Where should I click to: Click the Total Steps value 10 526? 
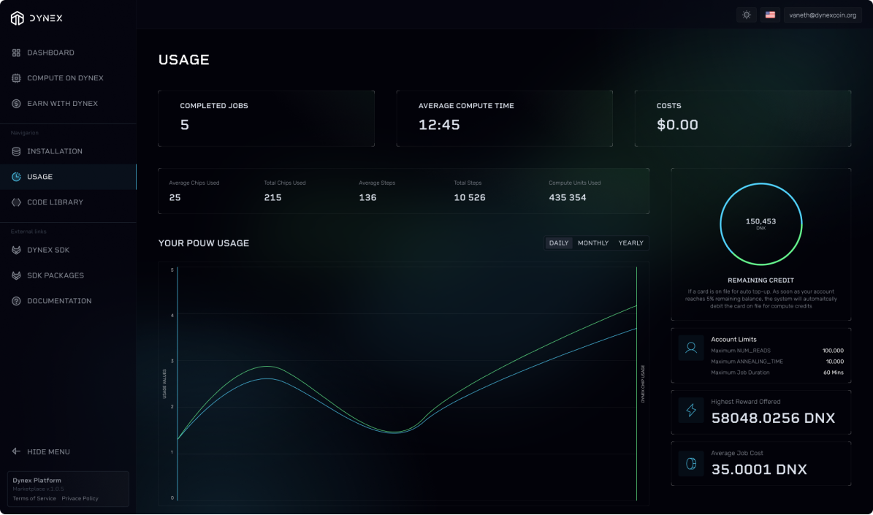[x=469, y=198]
